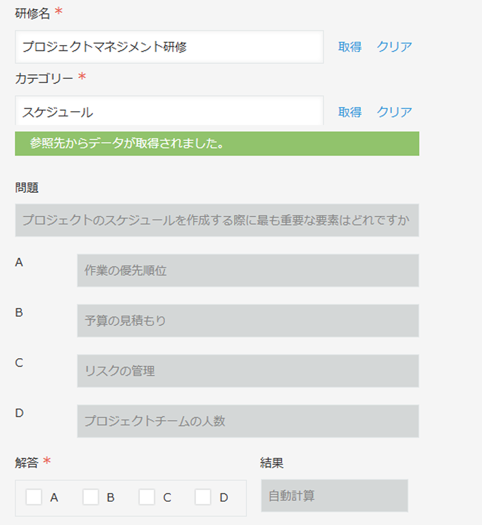Click choice B field 予算の見積もり
The image size is (482, 525).
[248, 321]
